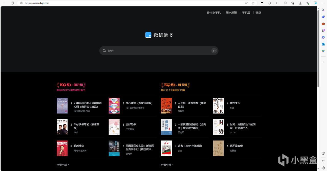Click the page vertical scrollbar
The width and height of the screenshot is (327, 171).
tap(318, 49)
